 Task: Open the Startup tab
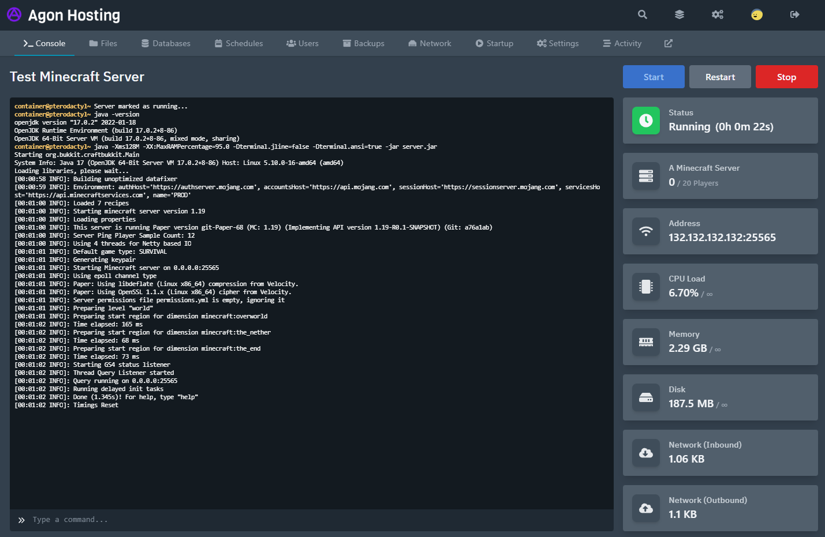(494, 43)
